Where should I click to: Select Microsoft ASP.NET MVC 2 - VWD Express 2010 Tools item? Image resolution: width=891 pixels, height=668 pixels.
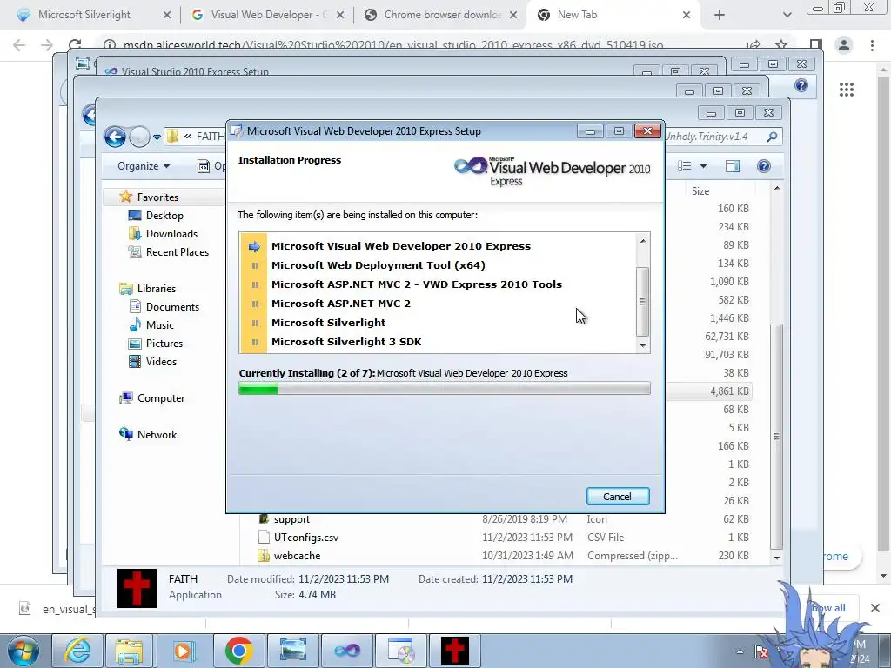417,284
